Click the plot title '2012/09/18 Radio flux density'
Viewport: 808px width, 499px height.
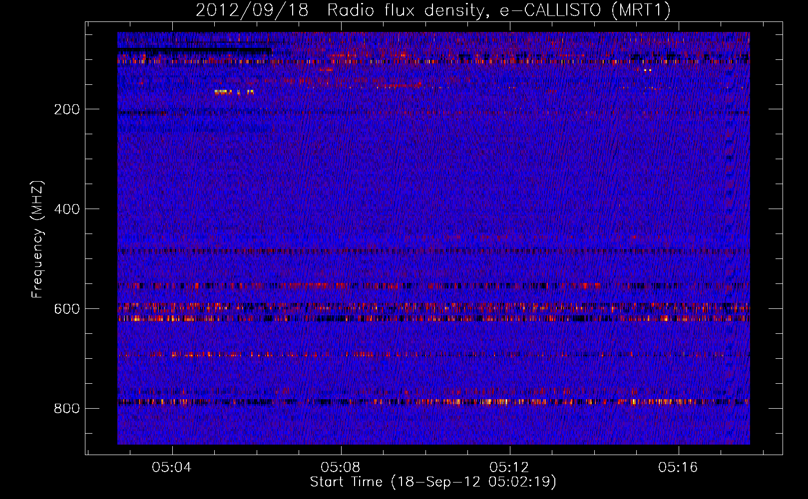tap(433, 10)
